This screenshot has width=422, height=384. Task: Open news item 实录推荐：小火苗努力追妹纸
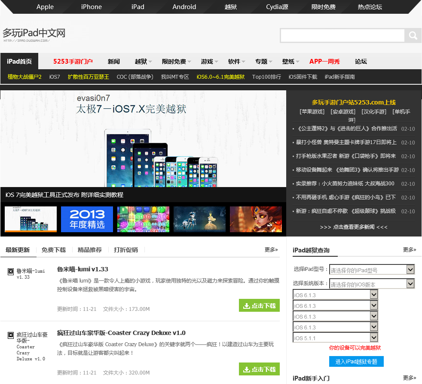345,184
